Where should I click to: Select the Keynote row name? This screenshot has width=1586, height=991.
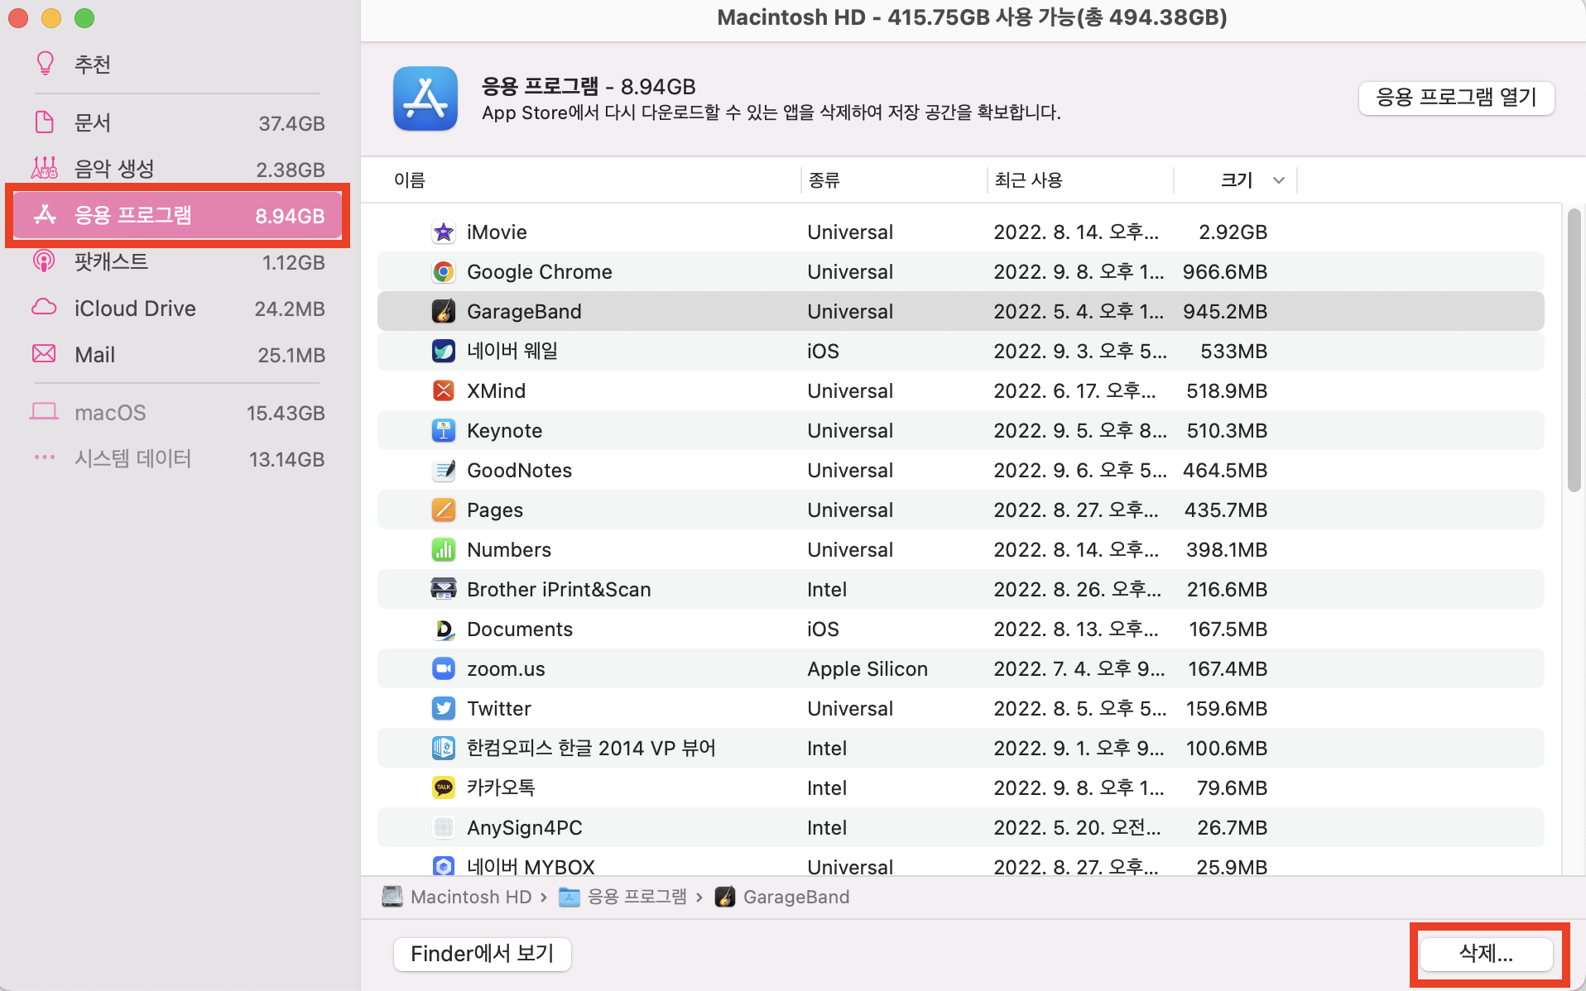pyautogui.click(x=505, y=431)
